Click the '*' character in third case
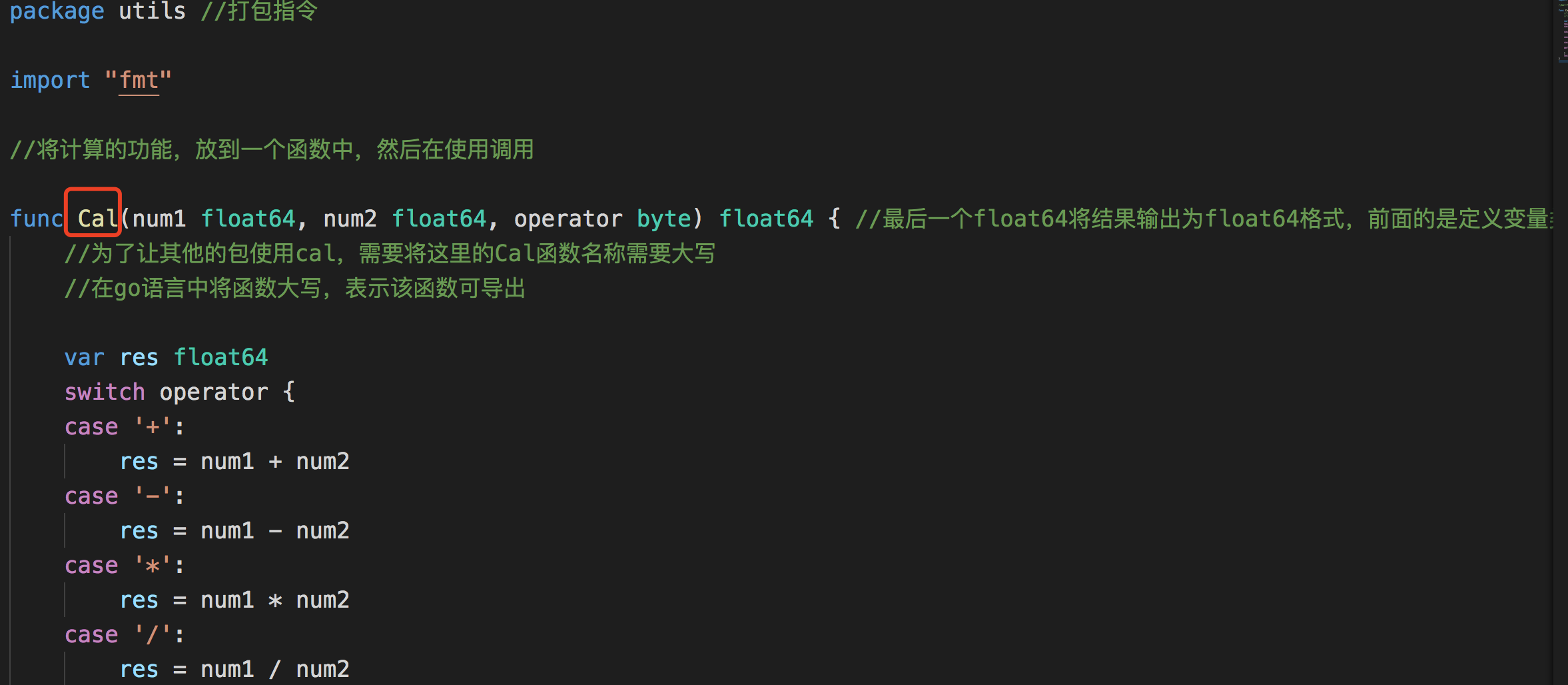This screenshot has height=685, width=1568. (153, 566)
